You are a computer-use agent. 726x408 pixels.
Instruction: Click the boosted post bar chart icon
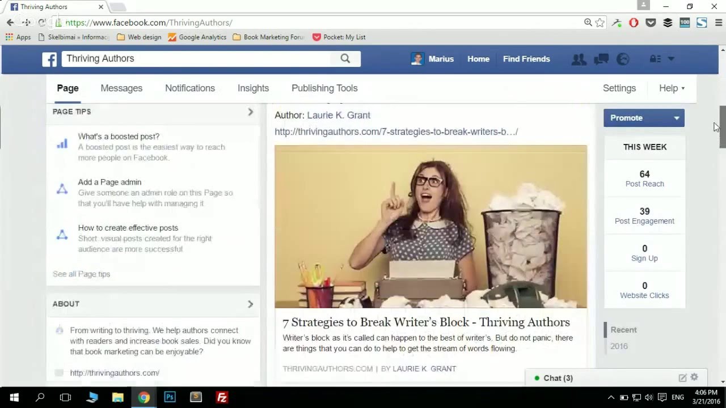62,144
